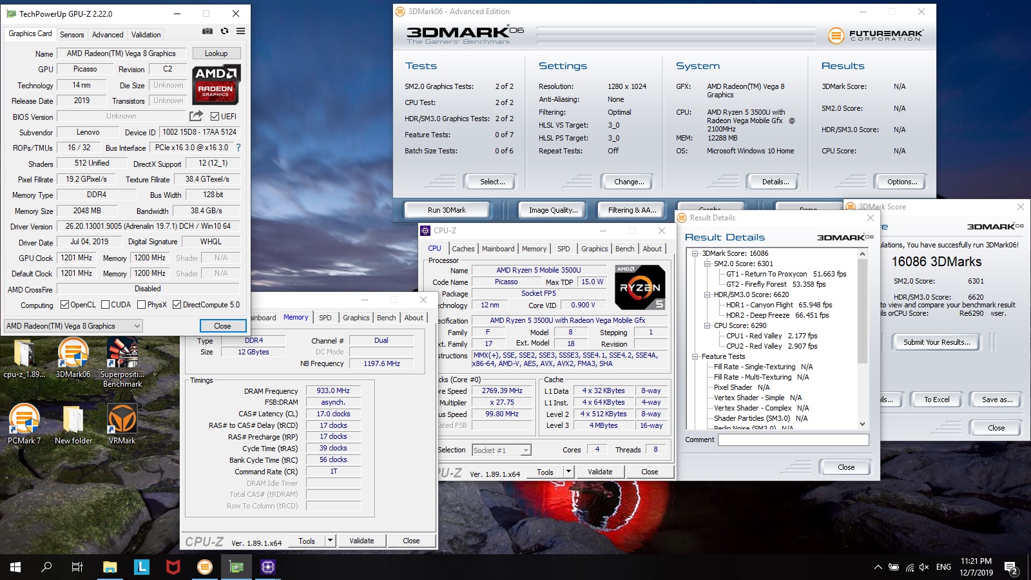Open the Socket #1 Selection dropdown
Screen dimensions: 1031x580
click(x=501, y=450)
